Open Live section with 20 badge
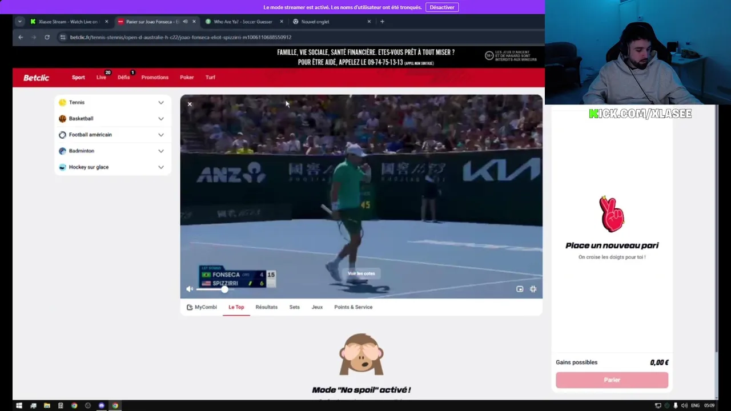 pos(101,78)
